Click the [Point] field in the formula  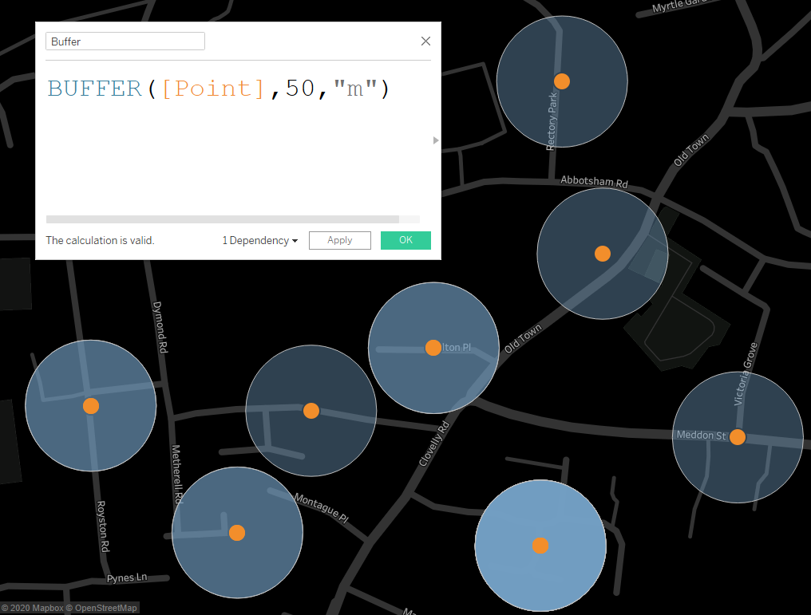213,89
